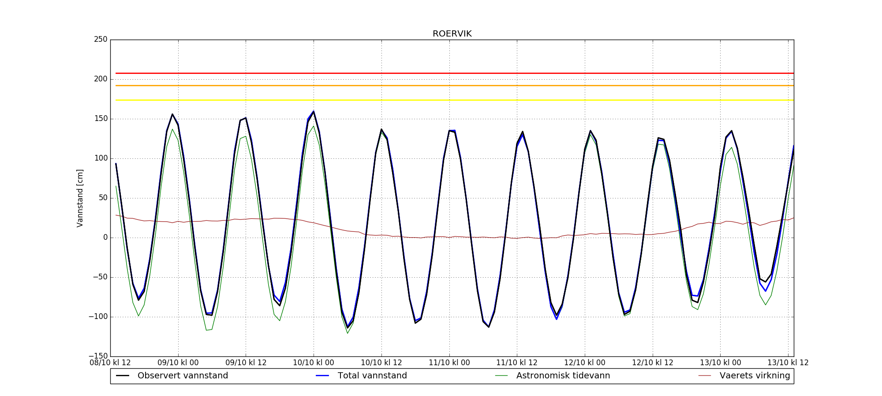The height and width of the screenshot is (396, 882).
Task: Select the Total vannstand legend label
Action: click(x=372, y=376)
